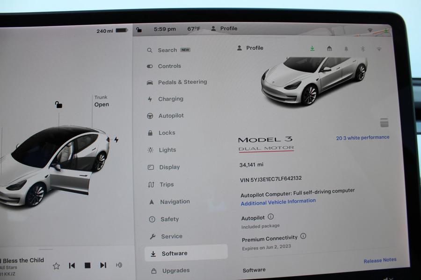
Task: Open the software update download icon
Action: pyautogui.click(x=312, y=48)
